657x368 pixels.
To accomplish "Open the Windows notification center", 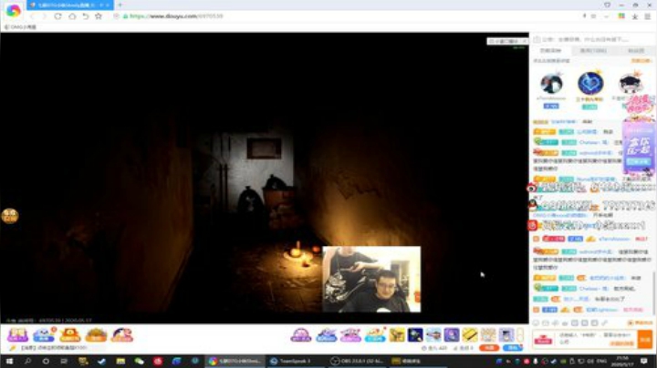I will pos(644,361).
